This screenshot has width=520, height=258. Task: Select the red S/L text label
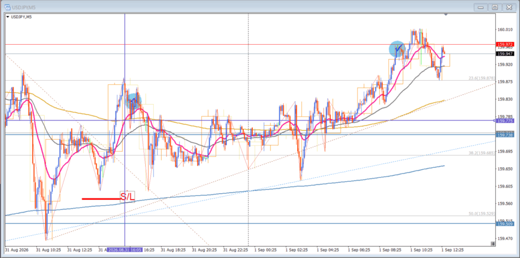pos(127,196)
